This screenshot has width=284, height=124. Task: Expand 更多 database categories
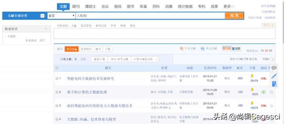point(229,6)
